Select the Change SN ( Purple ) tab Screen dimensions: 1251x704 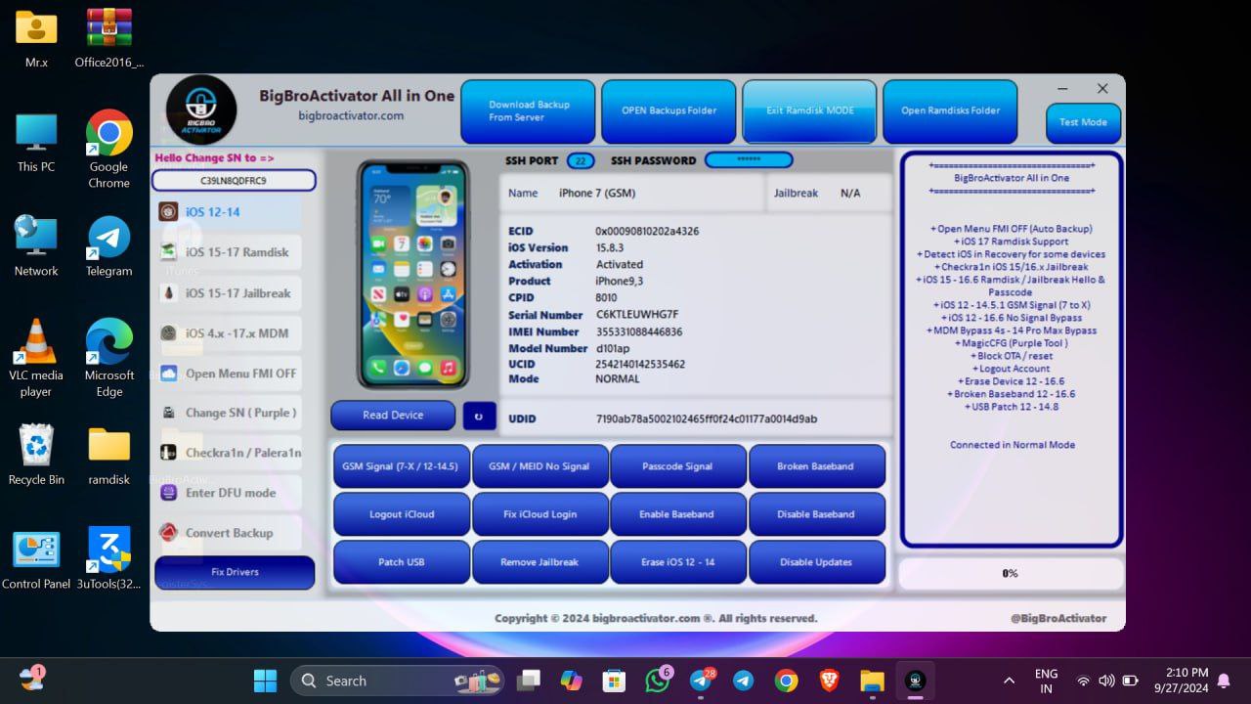(x=228, y=413)
